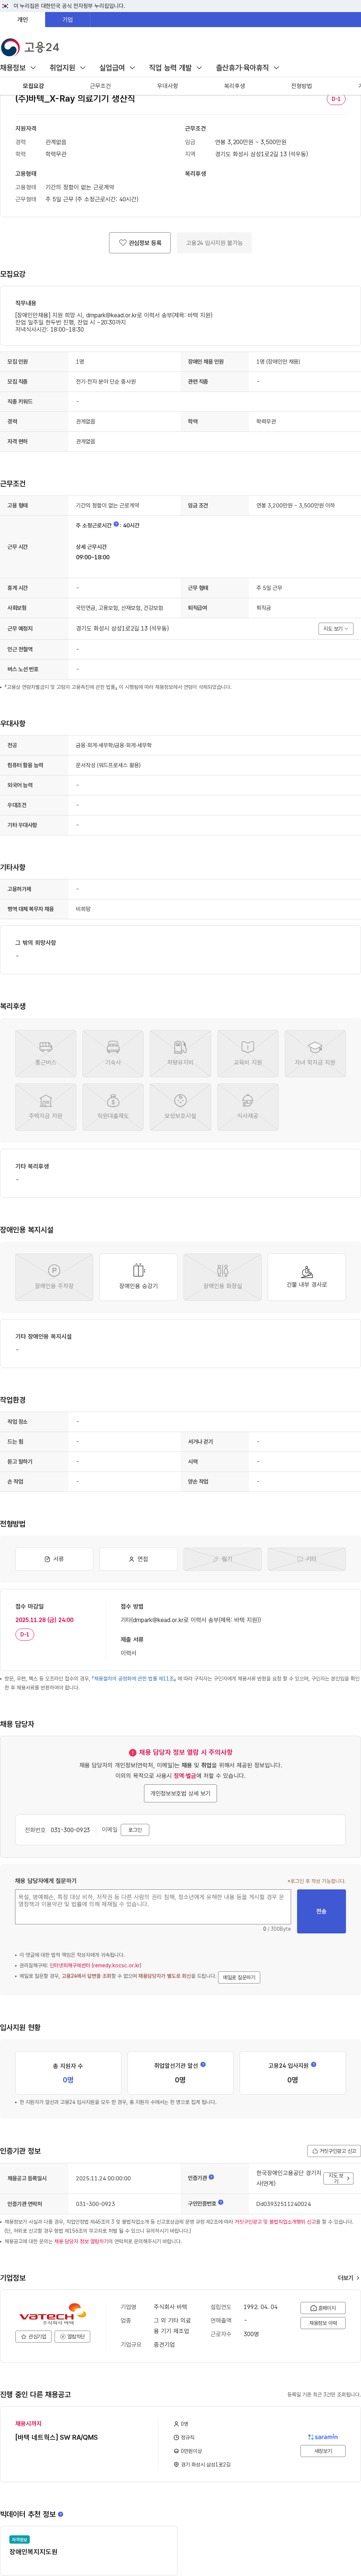Click the 장애인용 주차장 facility icon

pyautogui.click(x=54, y=1277)
